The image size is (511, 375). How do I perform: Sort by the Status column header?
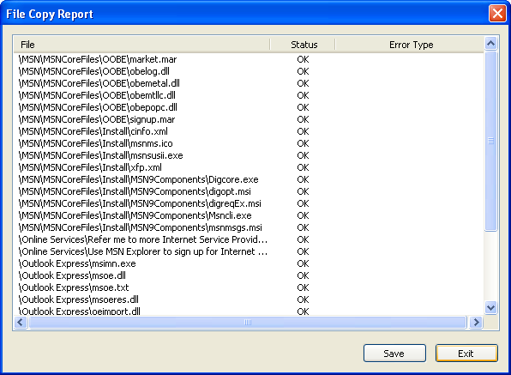point(303,45)
